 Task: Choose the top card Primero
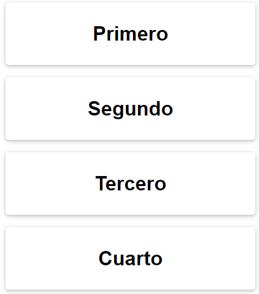click(x=130, y=34)
